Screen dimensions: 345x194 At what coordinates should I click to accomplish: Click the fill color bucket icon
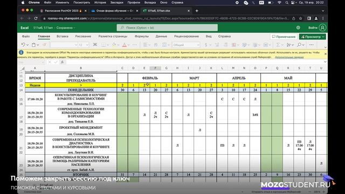pos(114,45)
